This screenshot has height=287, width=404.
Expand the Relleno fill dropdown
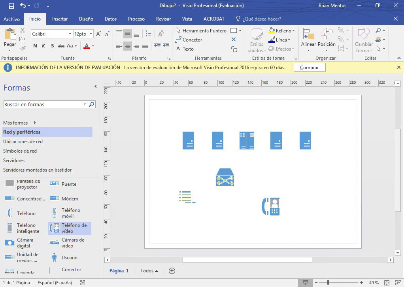coord(293,31)
